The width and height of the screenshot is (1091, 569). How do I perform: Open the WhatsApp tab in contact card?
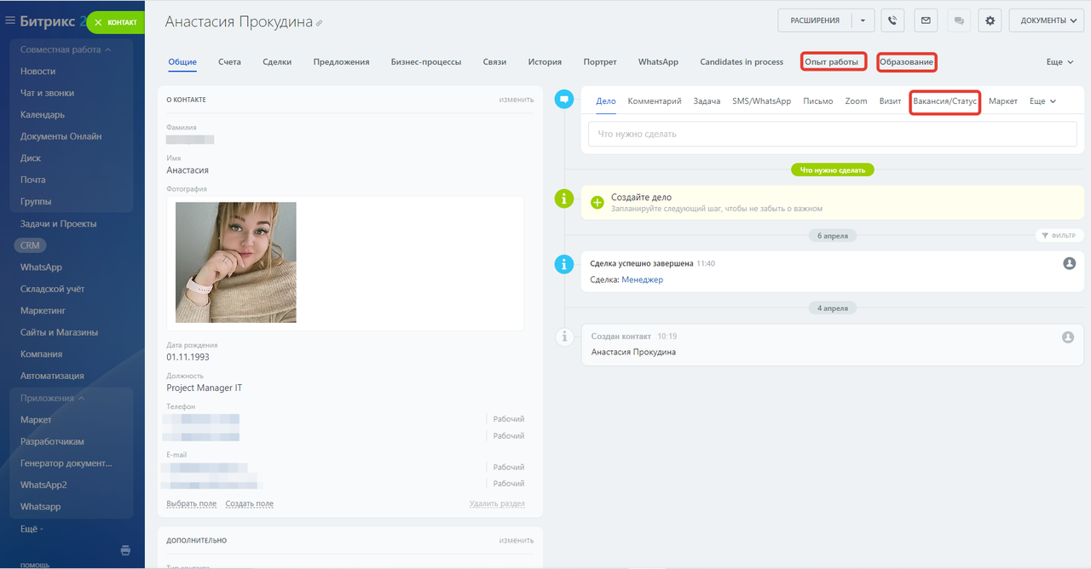tap(658, 62)
